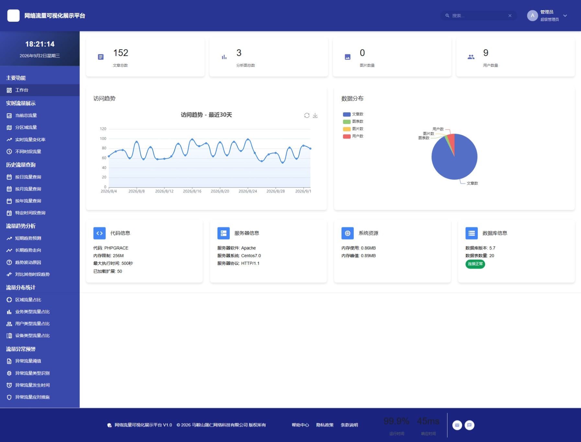581x442 pixels.
Task: Toggle 文章数 legend in pie chart
Action: tap(353, 114)
